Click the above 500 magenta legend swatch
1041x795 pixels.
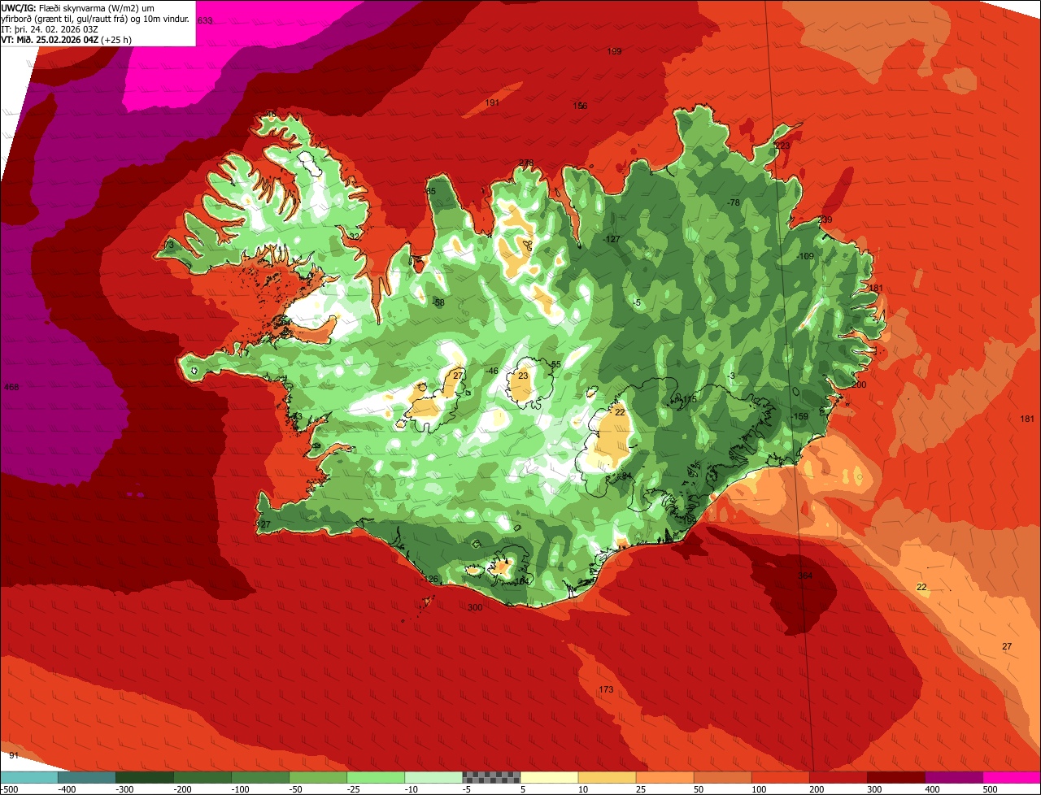coord(1012,777)
